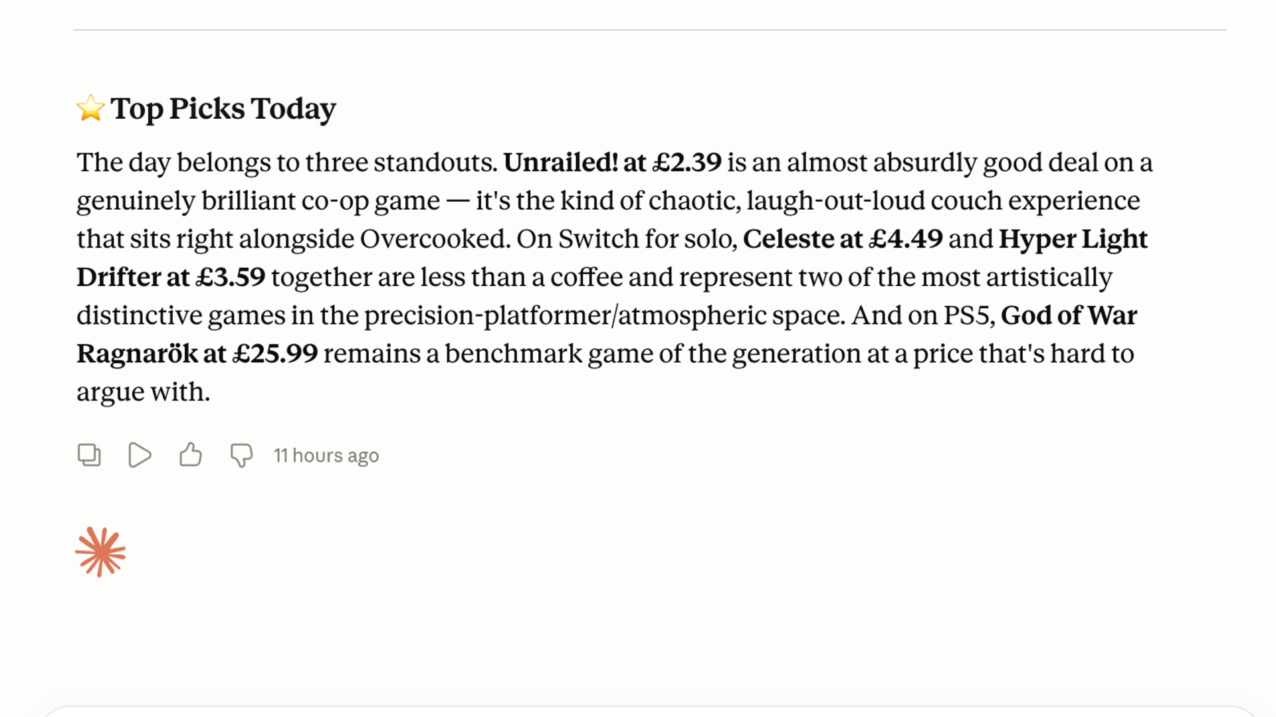Click the triangular play icon beside copy
The image size is (1276, 717).
(140, 455)
